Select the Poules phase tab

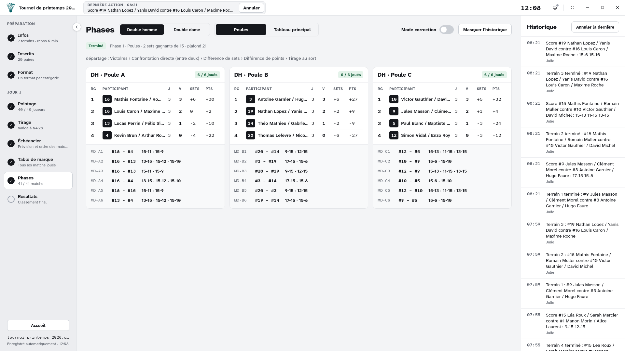(241, 30)
